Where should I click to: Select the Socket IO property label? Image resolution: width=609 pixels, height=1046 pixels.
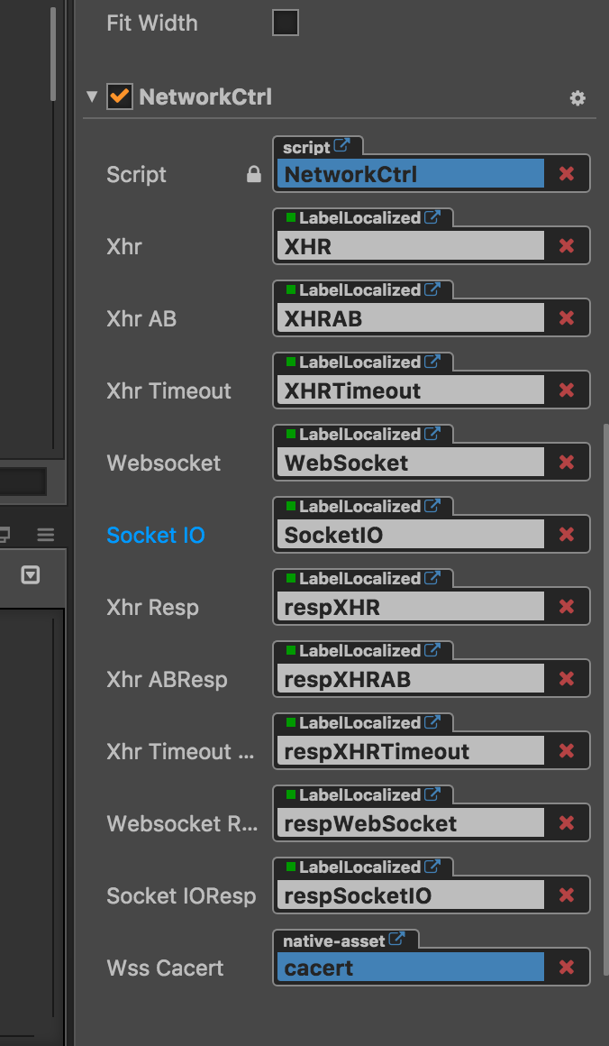click(154, 534)
